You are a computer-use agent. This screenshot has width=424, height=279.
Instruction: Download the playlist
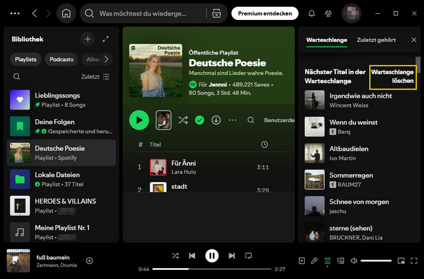coord(216,120)
